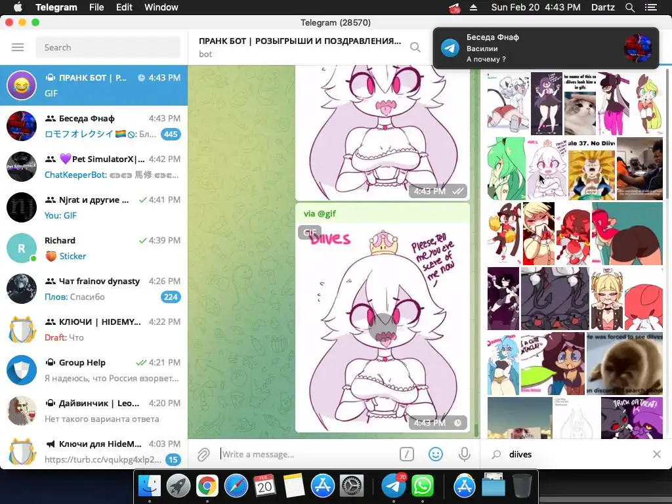Click magnifier icon beside diives search
The image size is (672, 504).
tap(496, 454)
